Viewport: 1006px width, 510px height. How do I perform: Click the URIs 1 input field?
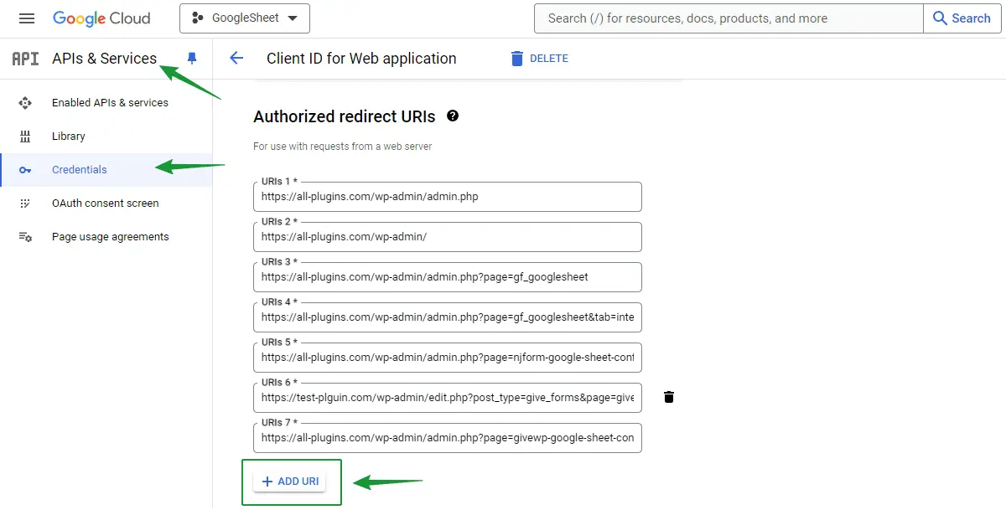point(447,197)
